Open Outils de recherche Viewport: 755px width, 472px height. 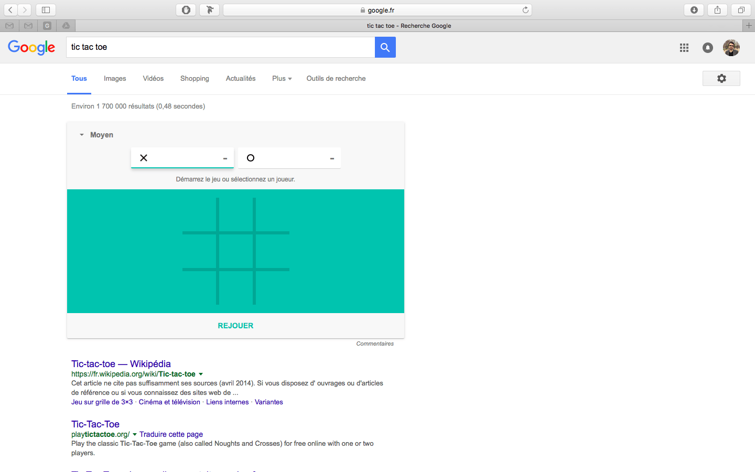pyautogui.click(x=336, y=79)
